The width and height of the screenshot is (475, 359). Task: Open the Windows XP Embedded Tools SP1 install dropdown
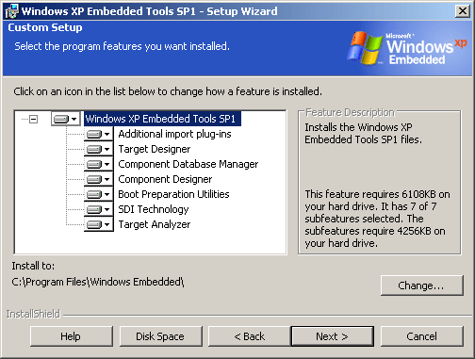tap(65, 119)
